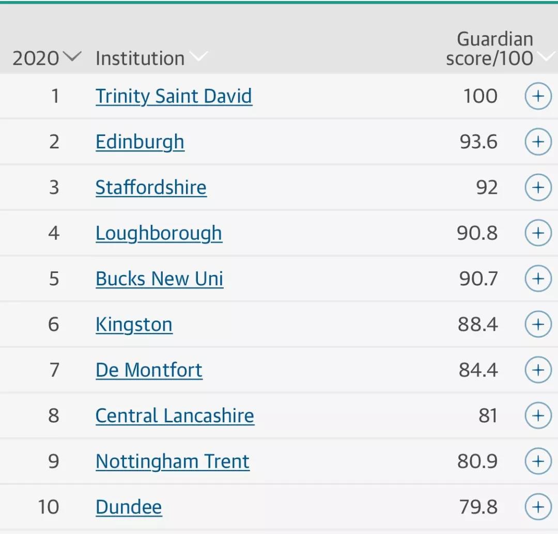Sort by 2020 rank chevron

point(72,56)
